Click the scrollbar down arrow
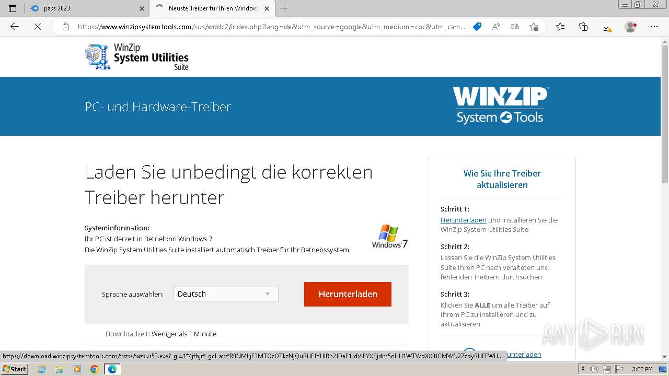Image resolution: width=669 pixels, height=376 pixels. 664,357
